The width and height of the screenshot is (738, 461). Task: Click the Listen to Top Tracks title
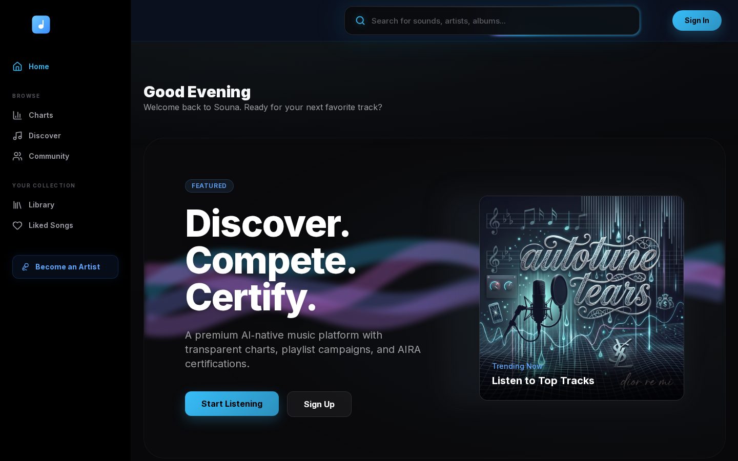click(x=543, y=381)
